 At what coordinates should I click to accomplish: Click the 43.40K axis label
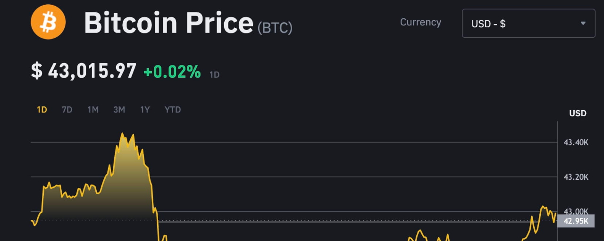click(x=576, y=142)
